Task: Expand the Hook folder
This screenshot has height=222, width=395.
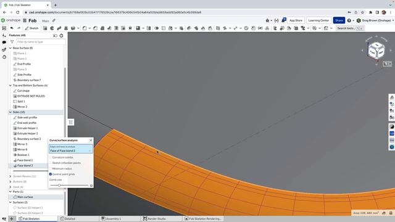Action: coord(10,187)
